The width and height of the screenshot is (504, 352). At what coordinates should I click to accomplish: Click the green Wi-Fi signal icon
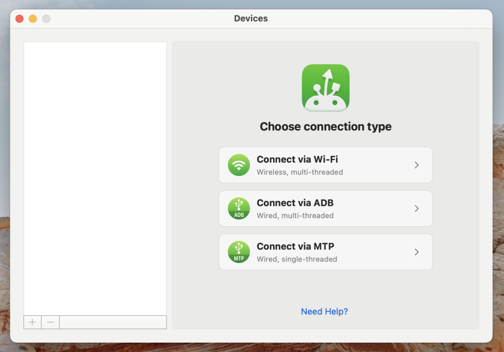tap(239, 165)
